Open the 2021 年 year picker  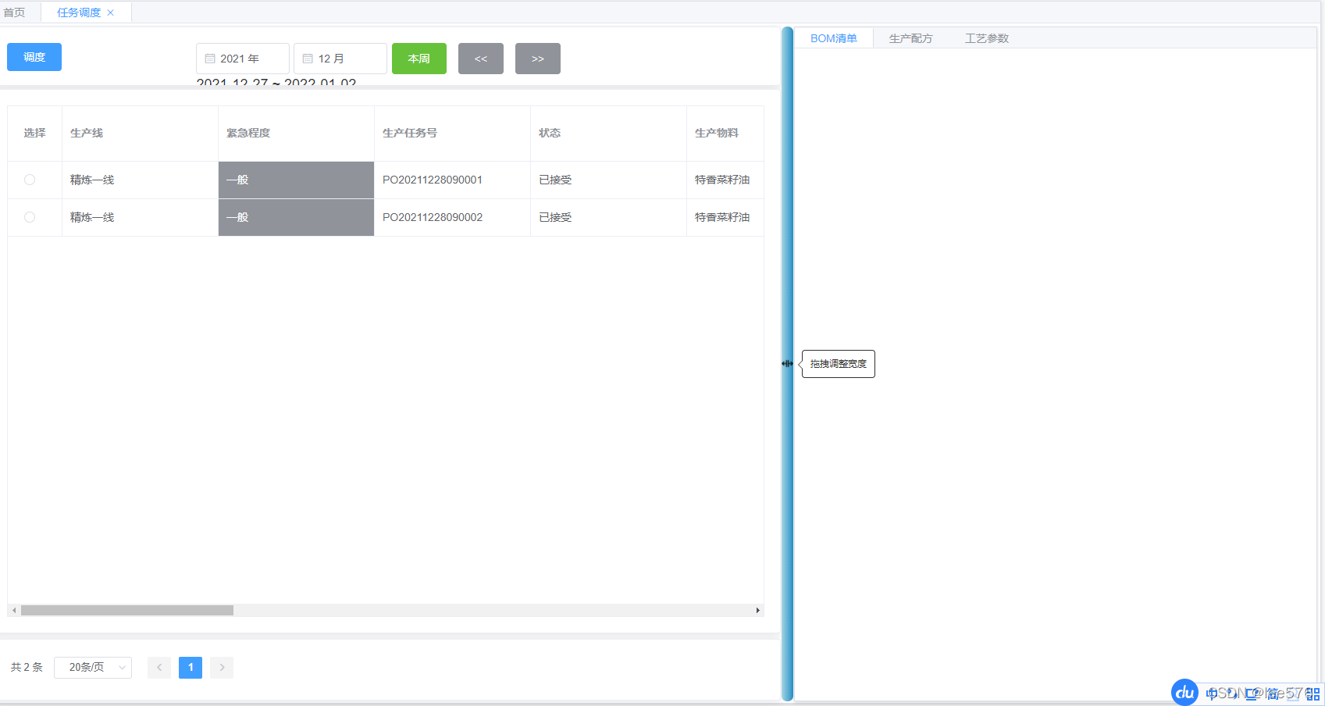243,59
